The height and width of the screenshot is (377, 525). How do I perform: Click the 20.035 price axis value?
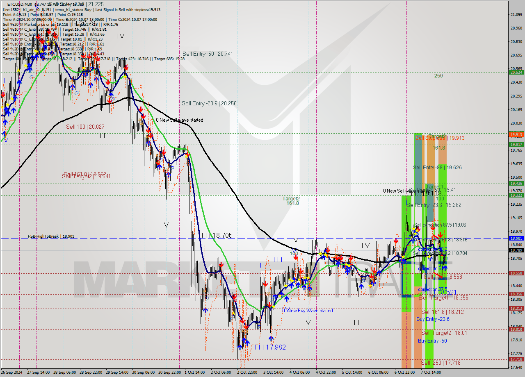click(516, 123)
